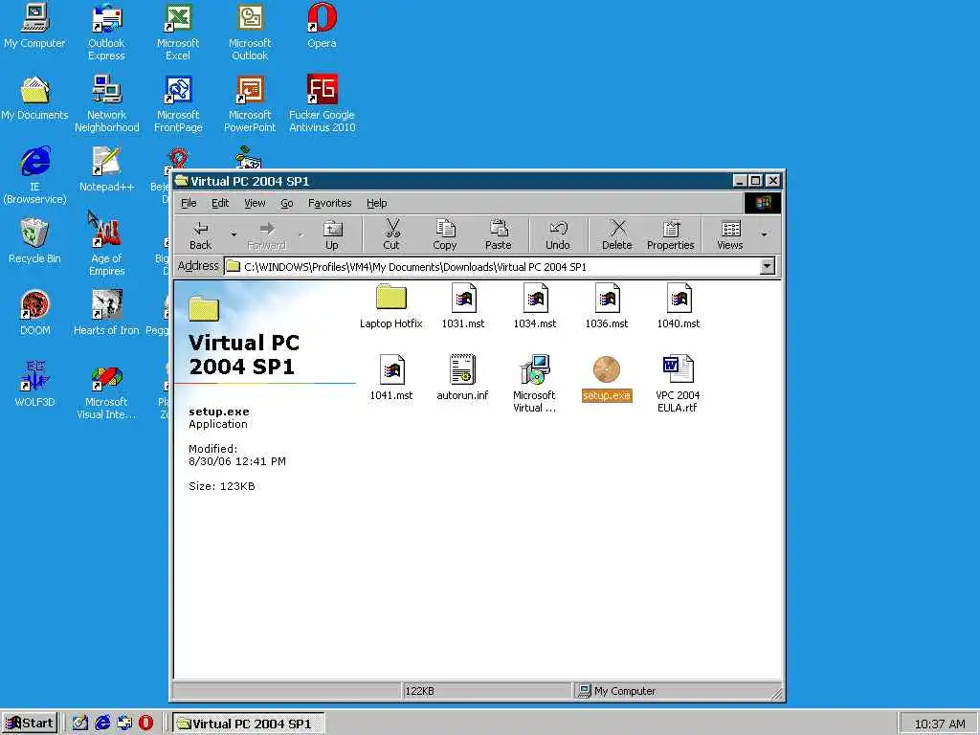Image resolution: width=980 pixels, height=735 pixels.
Task: Open the Back history dropdown arrow
Action: (x=234, y=235)
